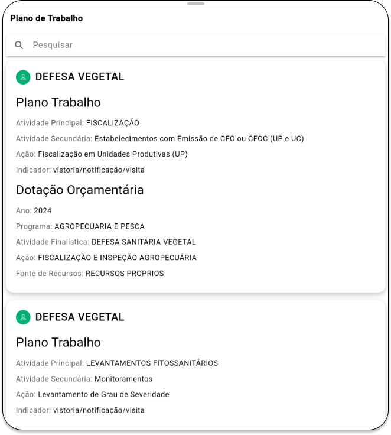Click the Levantamento de Grau de Severidade action

(103, 394)
